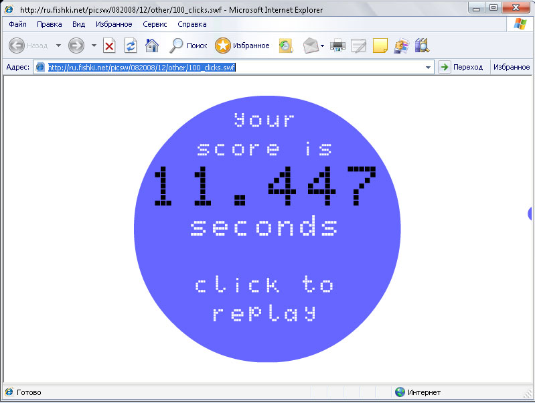Open the Сервис menu
The height and width of the screenshot is (403, 535).
[x=155, y=24]
